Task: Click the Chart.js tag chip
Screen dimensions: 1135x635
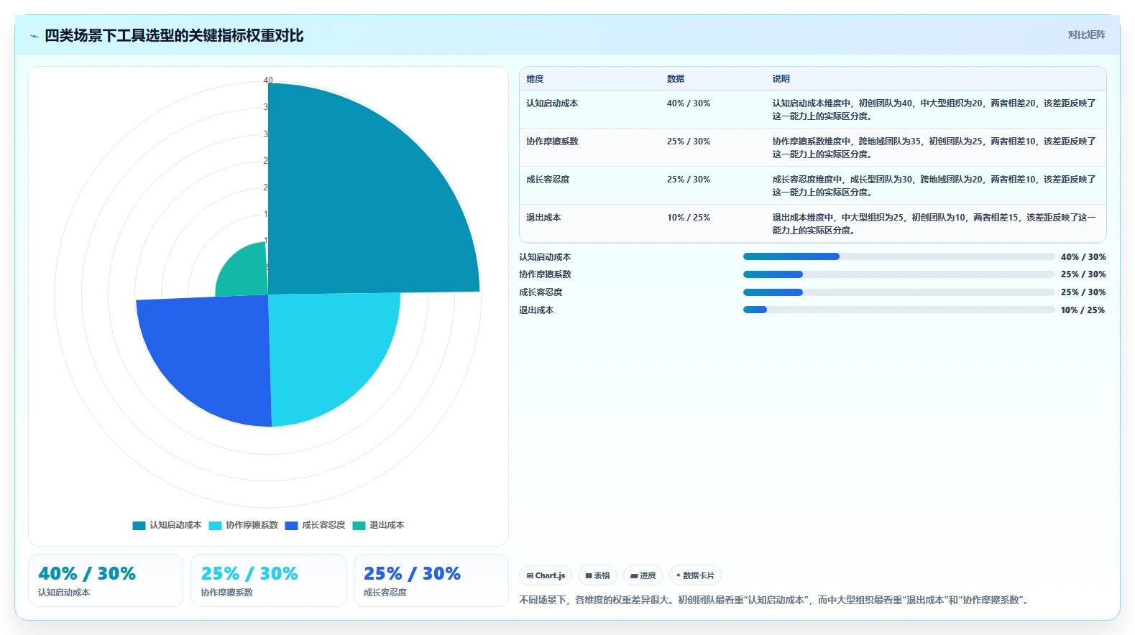Action: point(546,575)
